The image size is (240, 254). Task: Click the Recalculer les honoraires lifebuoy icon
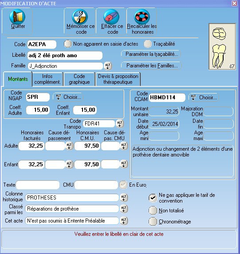(x=142, y=17)
